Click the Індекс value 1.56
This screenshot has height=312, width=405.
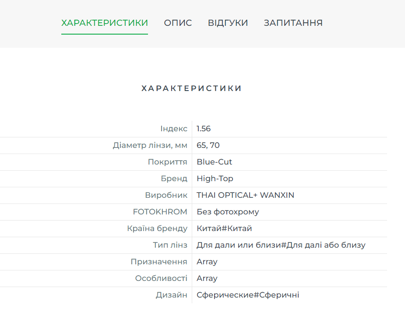204,129
